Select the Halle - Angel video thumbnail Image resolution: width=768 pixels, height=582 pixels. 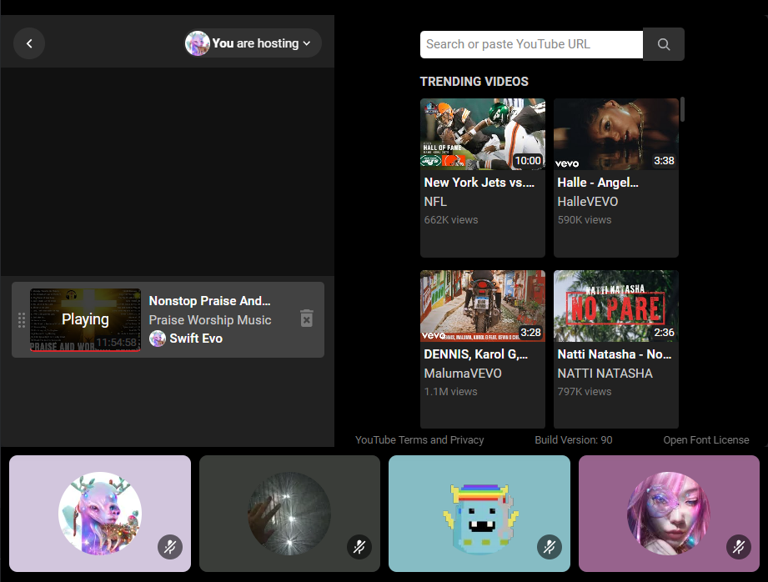point(616,134)
